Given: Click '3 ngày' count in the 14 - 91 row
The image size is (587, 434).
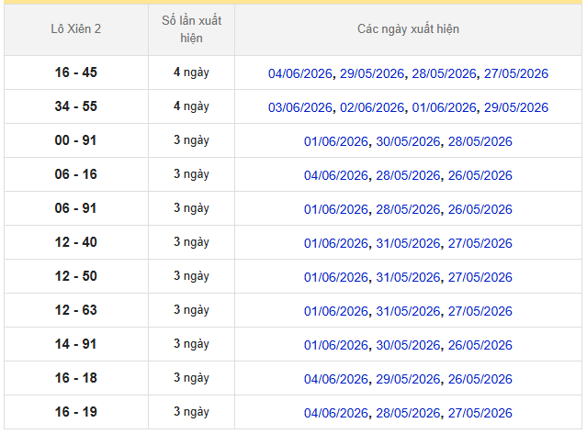Looking at the screenshot, I should pyautogui.click(x=191, y=344).
